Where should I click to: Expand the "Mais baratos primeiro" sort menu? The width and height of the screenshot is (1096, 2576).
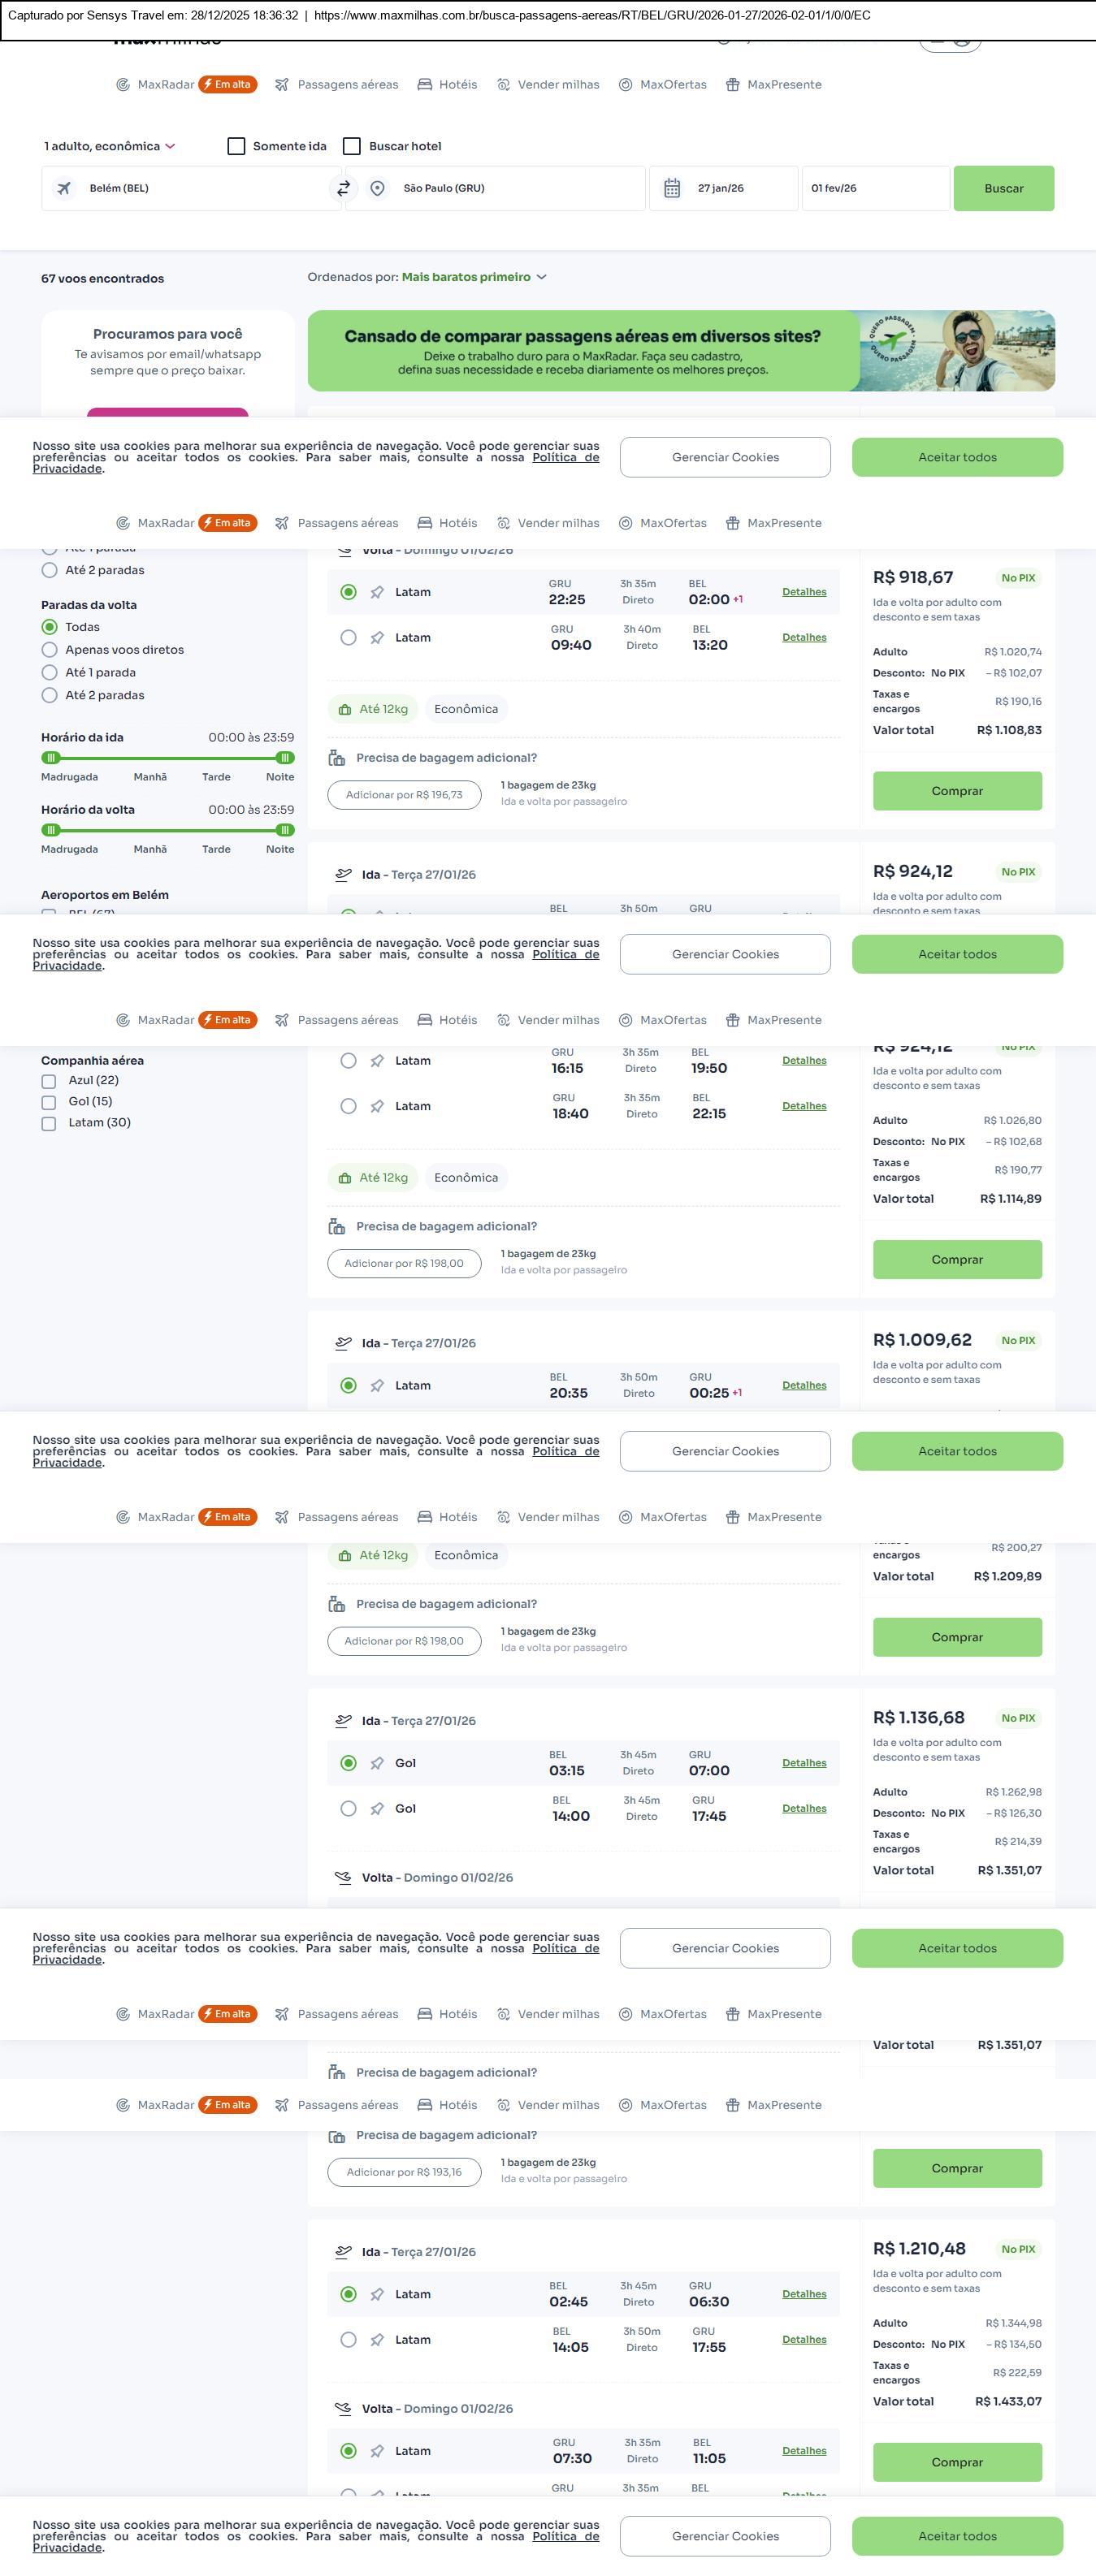[474, 277]
